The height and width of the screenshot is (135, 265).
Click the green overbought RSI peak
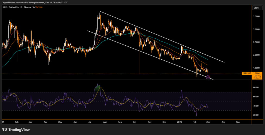coord(98,88)
